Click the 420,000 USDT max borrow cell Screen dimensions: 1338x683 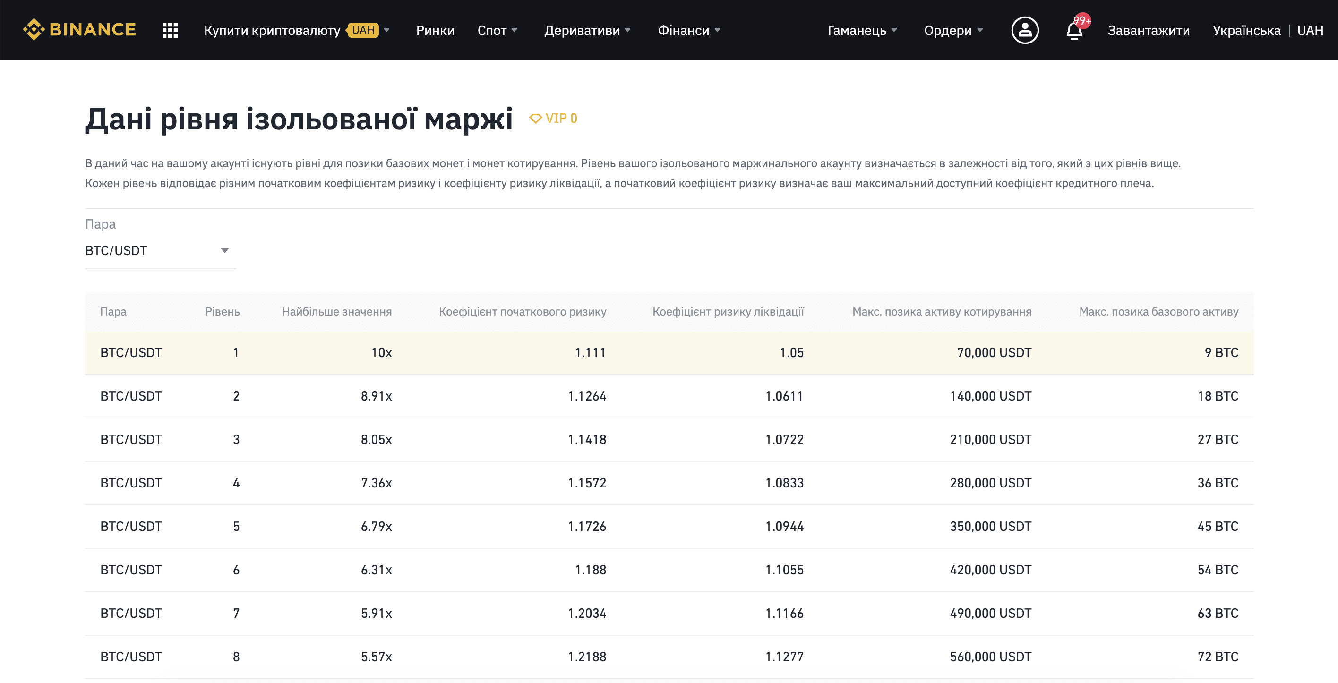click(x=991, y=570)
